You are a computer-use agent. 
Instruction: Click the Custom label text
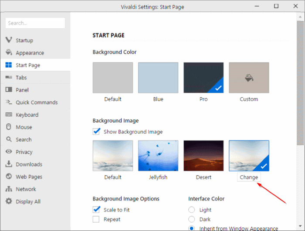[x=249, y=99]
